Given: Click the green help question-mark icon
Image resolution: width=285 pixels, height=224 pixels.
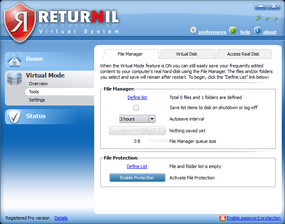Looking at the screenshot, I should (x=233, y=30).
